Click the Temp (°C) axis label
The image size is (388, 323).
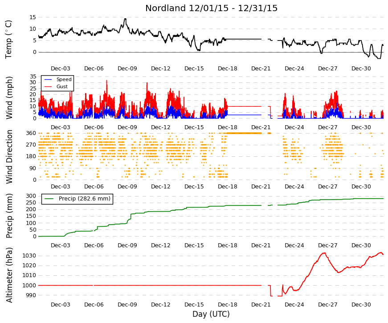(8, 39)
